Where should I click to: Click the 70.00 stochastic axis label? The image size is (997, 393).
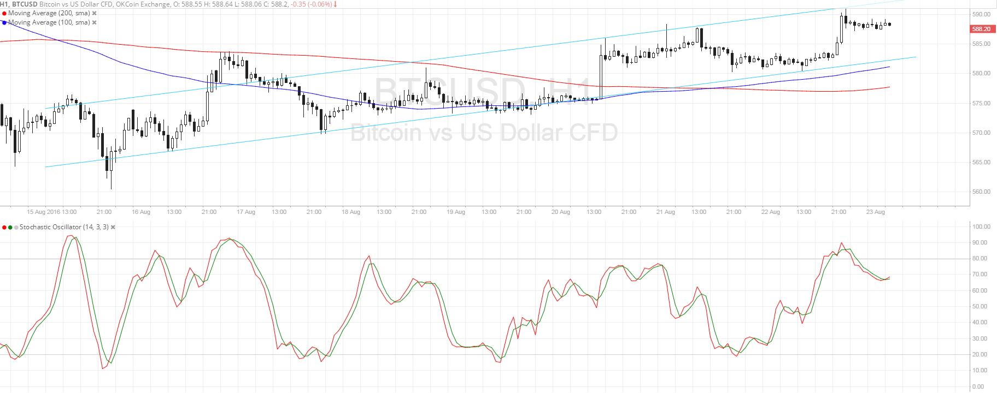[980, 275]
